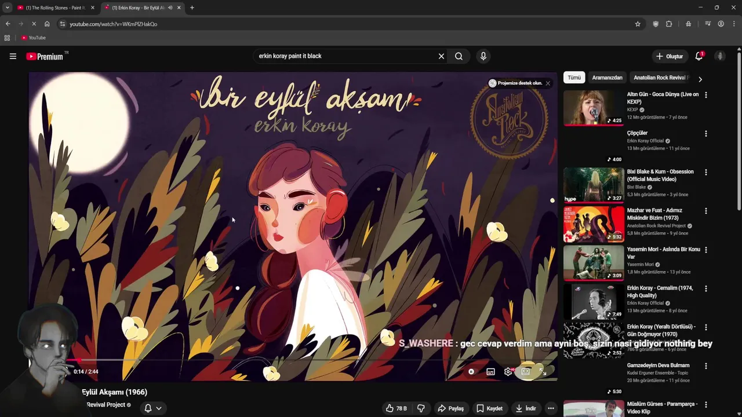Click the search magnifier button
This screenshot has height=417, width=742.
tap(459, 56)
